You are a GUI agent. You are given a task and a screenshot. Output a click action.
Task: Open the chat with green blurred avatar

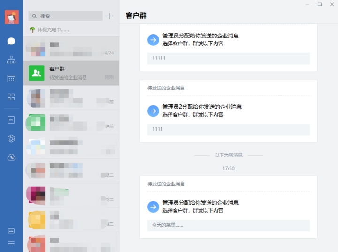coord(71,122)
